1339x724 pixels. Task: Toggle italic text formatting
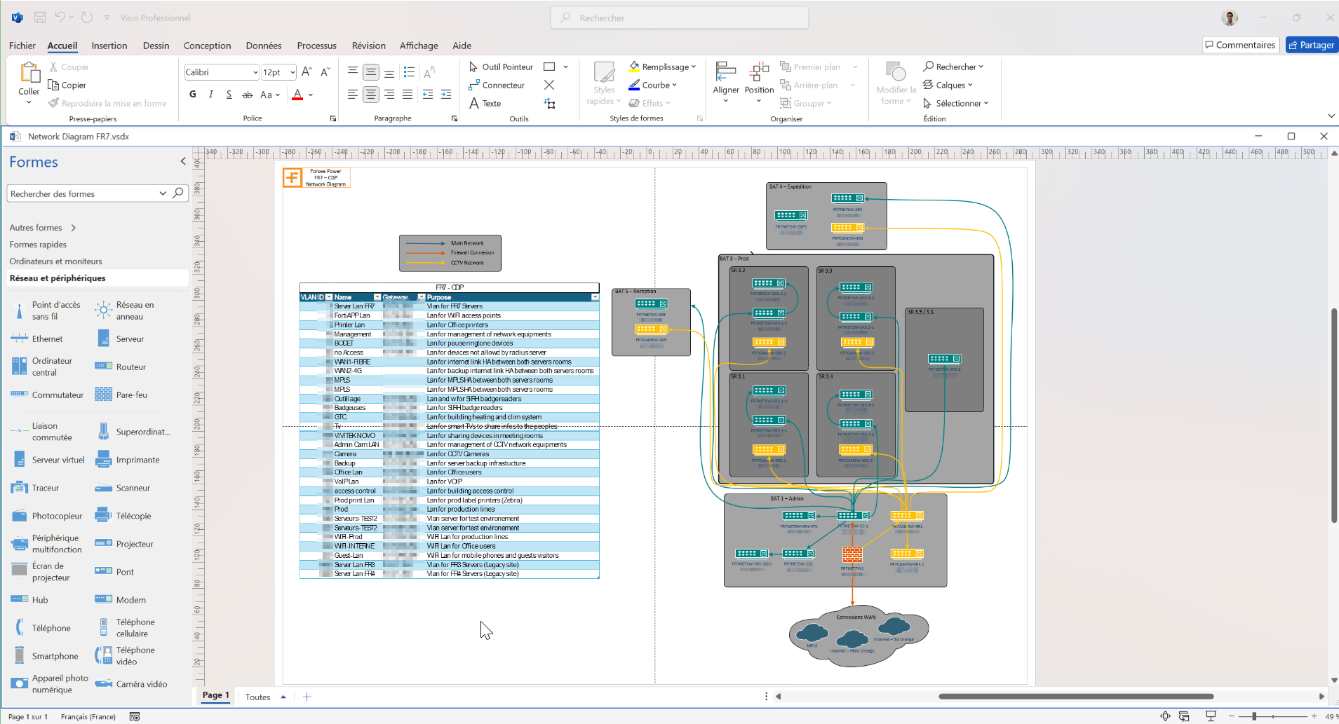[211, 95]
